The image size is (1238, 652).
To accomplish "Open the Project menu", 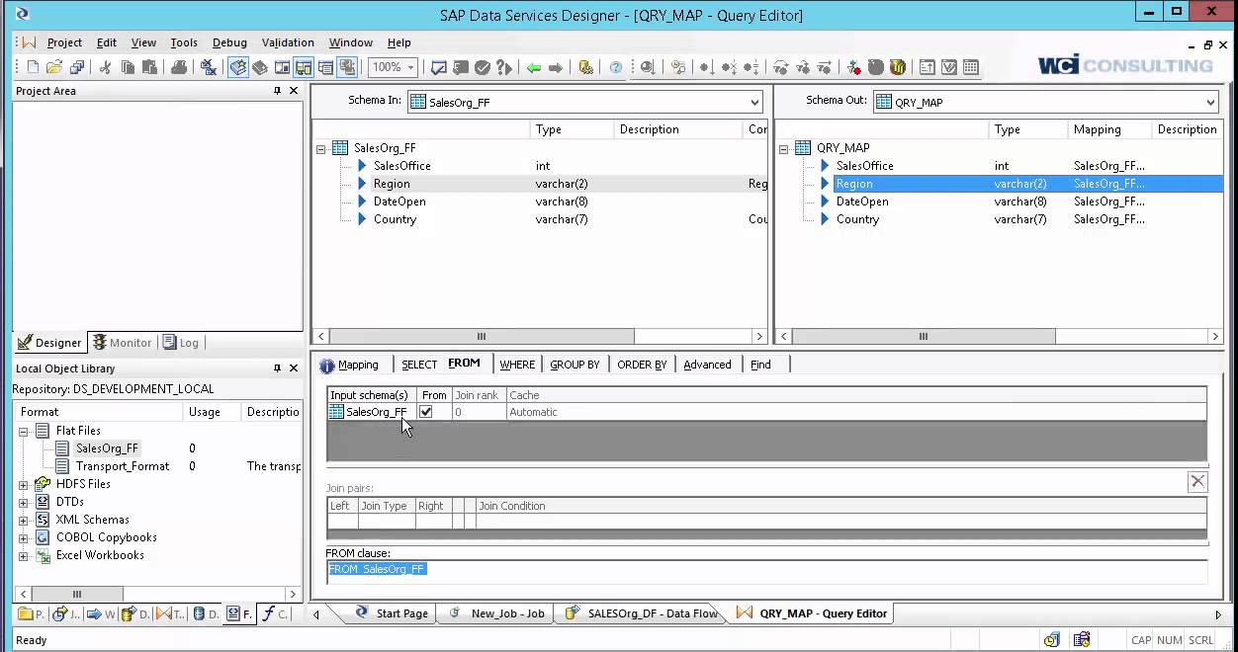I will pyautogui.click(x=64, y=42).
